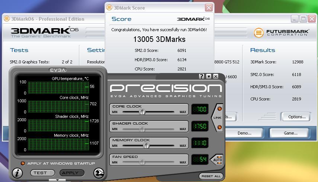Click 3DMark Score value 12988 in Results
The width and height of the screenshot is (318, 182).
tap(298, 62)
